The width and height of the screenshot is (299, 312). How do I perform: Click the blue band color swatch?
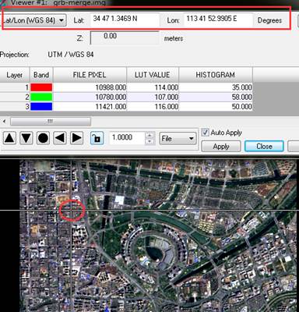[x=41, y=107]
